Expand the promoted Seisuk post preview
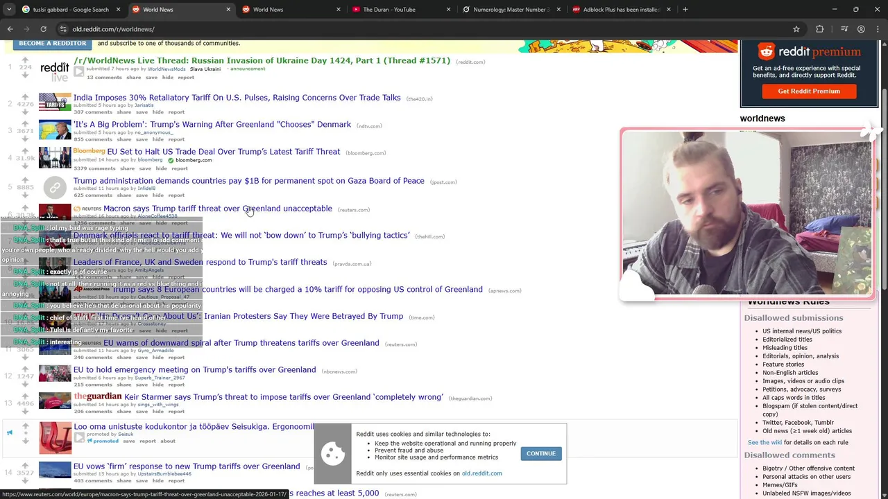This screenshot has width=888, height=499. click(79, 437)
